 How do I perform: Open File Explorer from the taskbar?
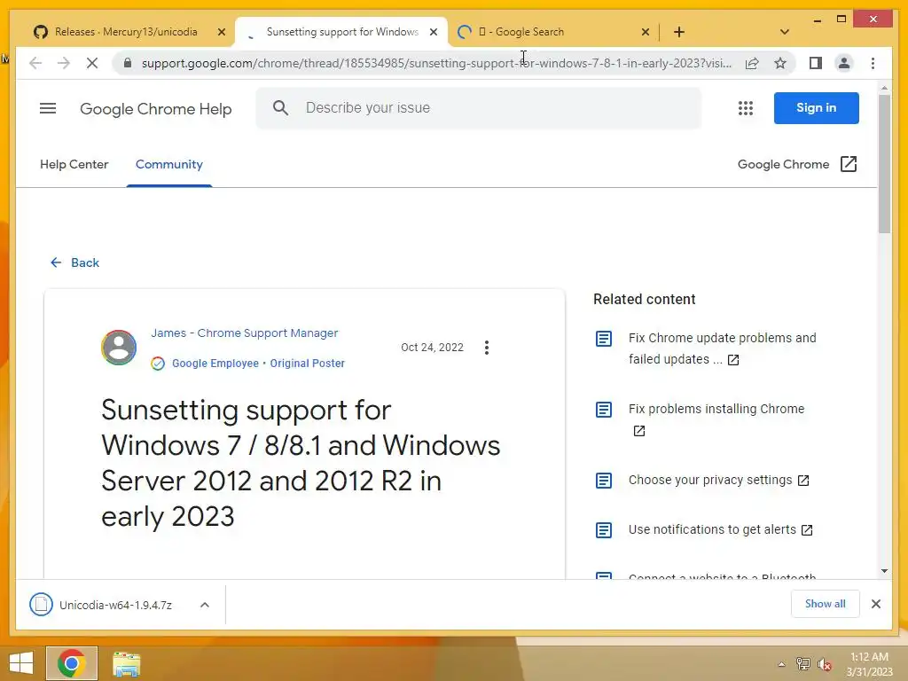point(126,664)
